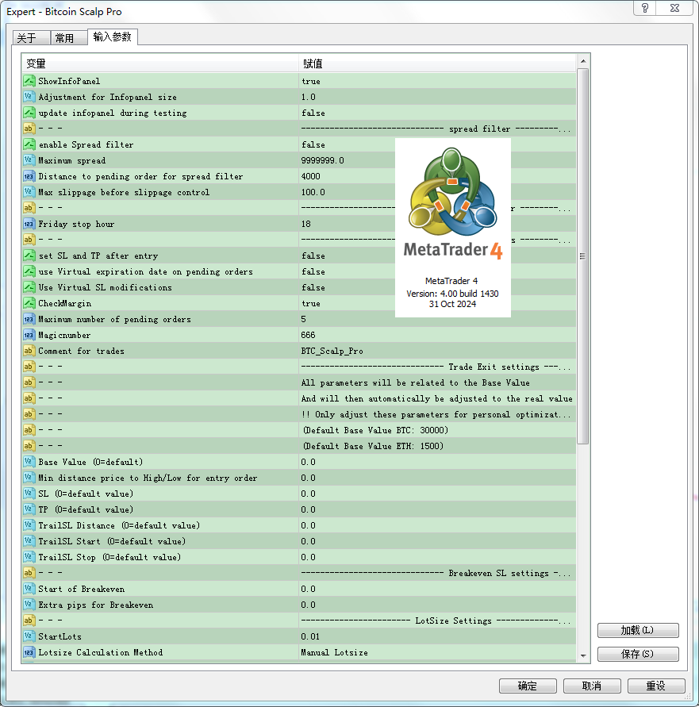The height and width of the screenshot is (707, 699).
Task: Switch to the 关于 tab
Action: coord(27,38)
